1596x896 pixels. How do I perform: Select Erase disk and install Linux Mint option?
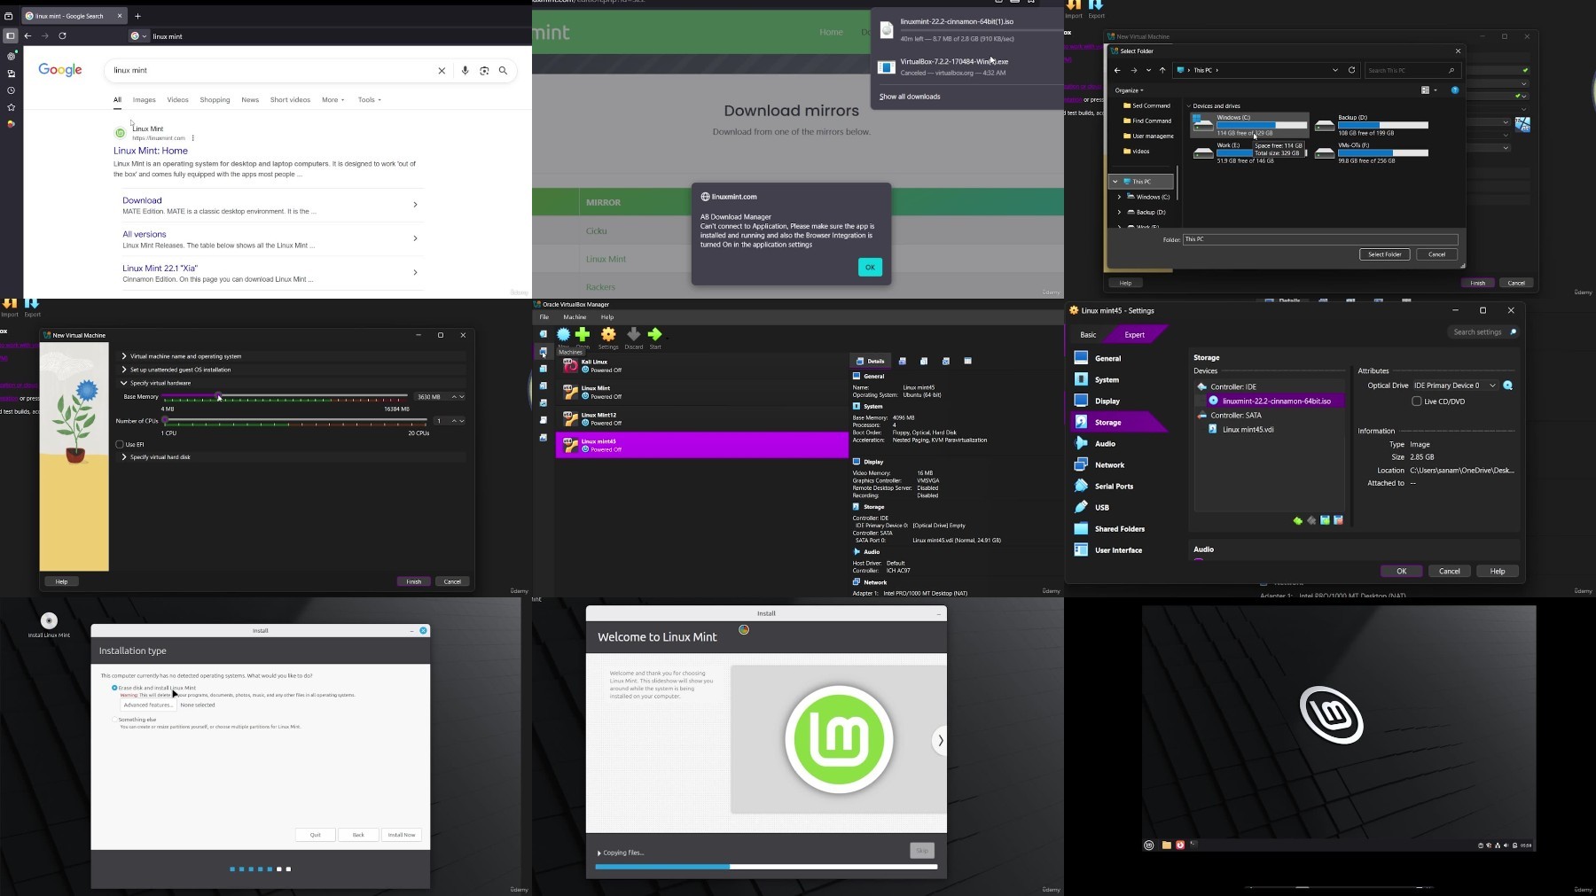pos(114,688)
